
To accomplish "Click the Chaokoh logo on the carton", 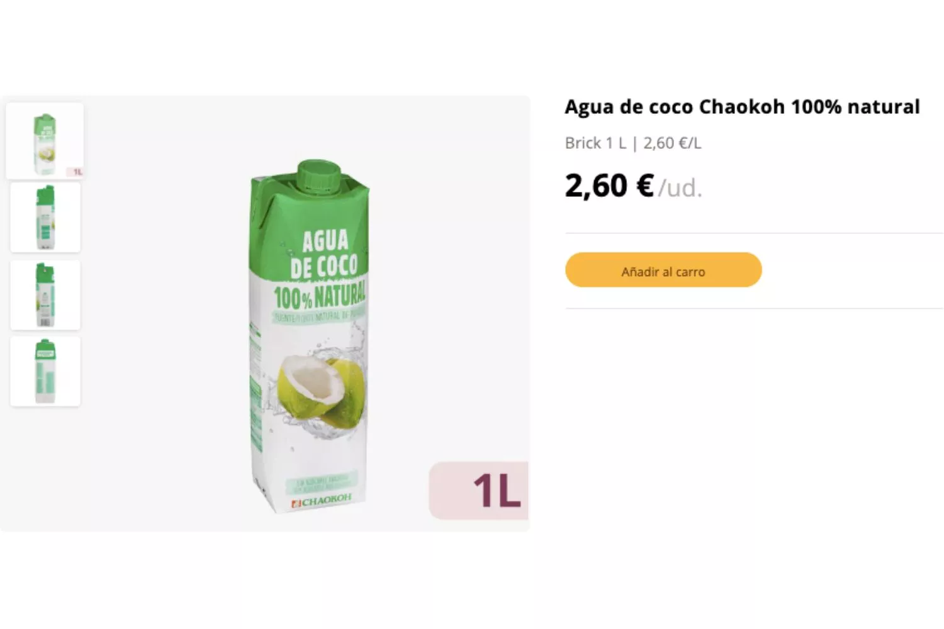I will (x=321, y=501).
